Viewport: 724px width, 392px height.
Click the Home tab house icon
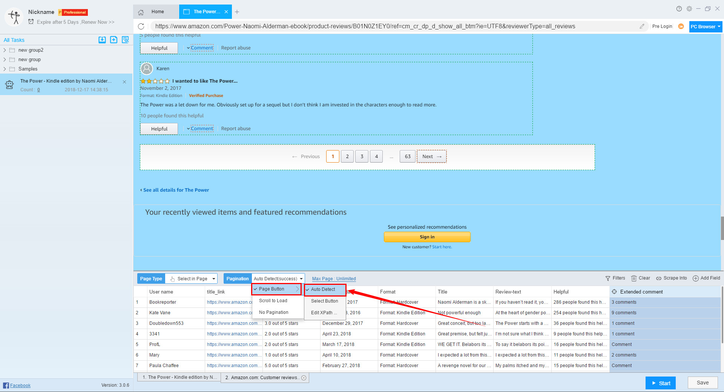click(x=141, y=12)
